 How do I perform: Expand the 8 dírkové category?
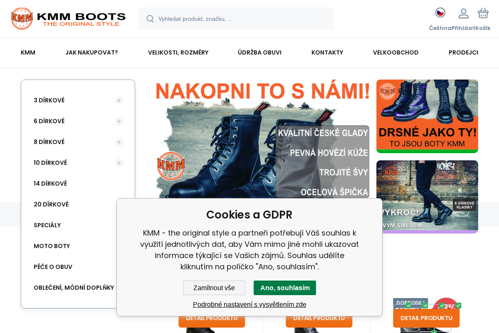tap(119, 142)
